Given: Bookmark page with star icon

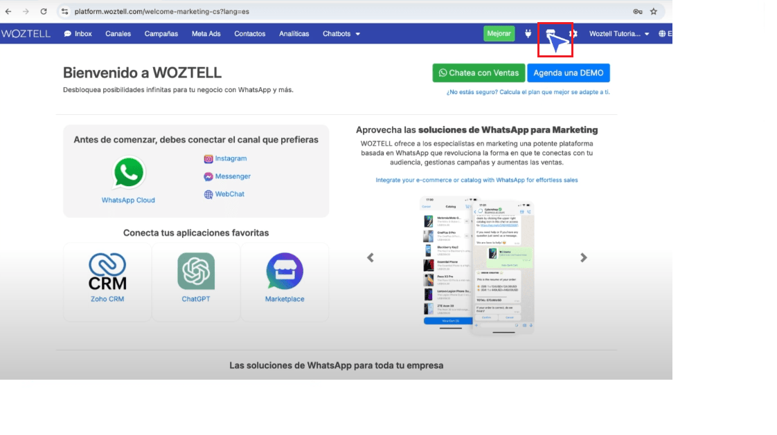Looking at the screenshot, I should pyautogui.click(x=654, y=11).
